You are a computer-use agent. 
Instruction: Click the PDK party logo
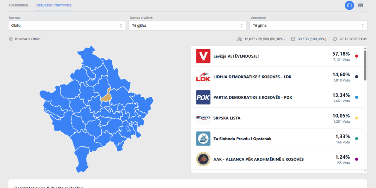[203, 97]
